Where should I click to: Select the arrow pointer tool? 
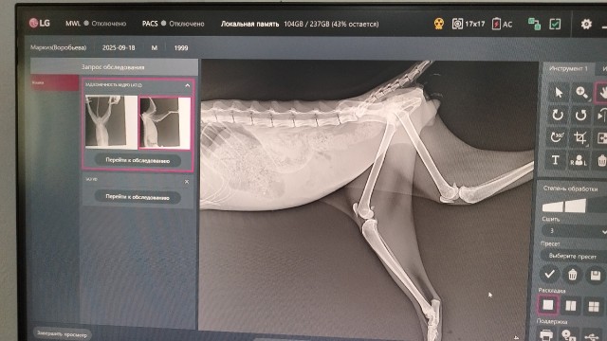[559, 93]
